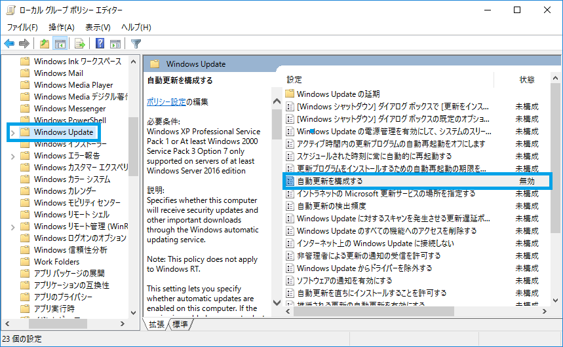Select Windows リモート シェル folder
The width and height of the screenshot is (563, 347).
pyautogui.click(x=65, y=215)
